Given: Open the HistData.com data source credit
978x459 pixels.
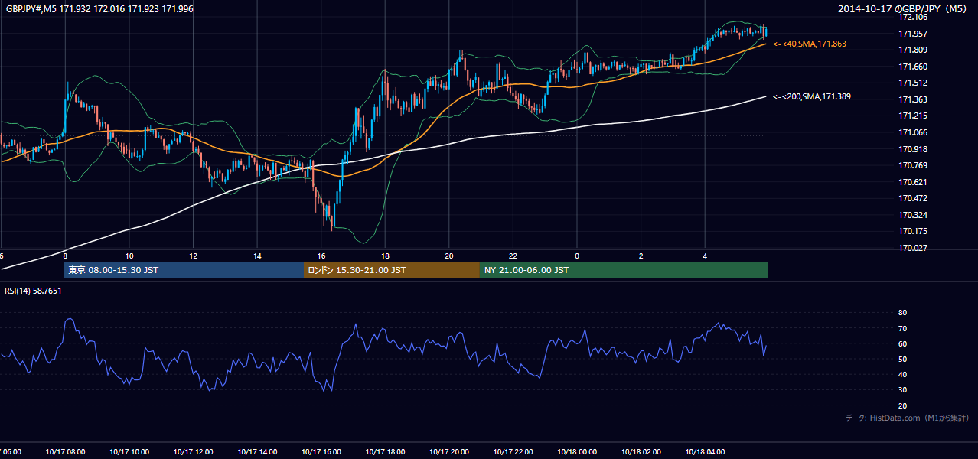Looking at the screenshot, I should 907,418.
